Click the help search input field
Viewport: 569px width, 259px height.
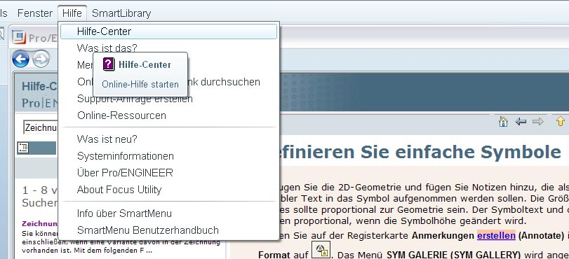coord(41,127)
